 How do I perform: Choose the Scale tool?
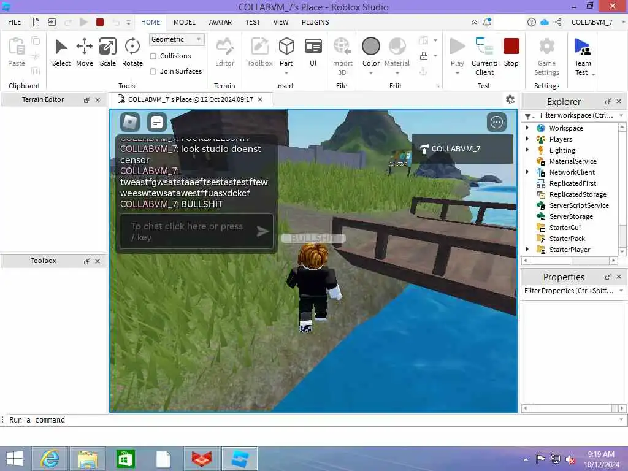(108, 47)
